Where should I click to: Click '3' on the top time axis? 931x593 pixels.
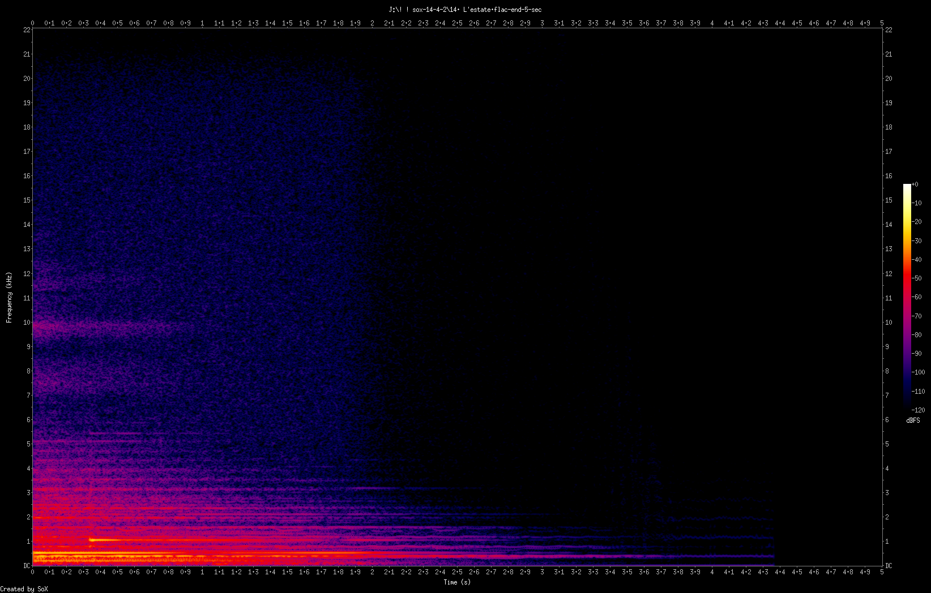coord(542,23)
